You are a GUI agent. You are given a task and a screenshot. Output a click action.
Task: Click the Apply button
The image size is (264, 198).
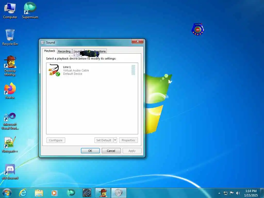pyautogui.click(x=132, y=151)
